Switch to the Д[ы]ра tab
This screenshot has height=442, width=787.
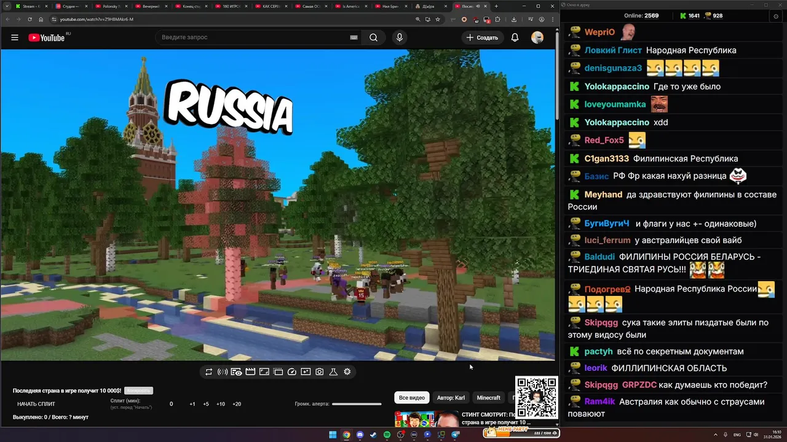pos(430,6)
